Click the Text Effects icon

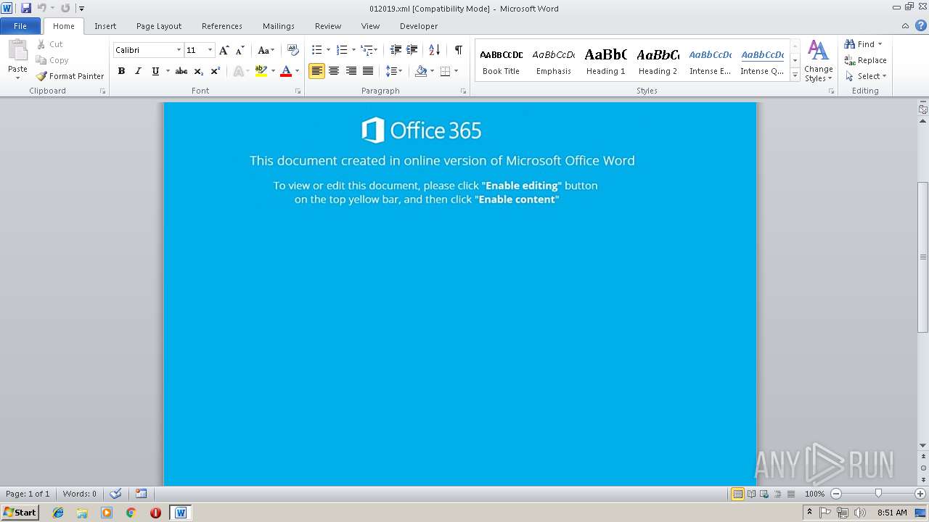[238, 71]
